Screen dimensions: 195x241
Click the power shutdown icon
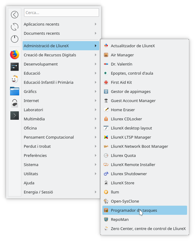coord(15,39)
